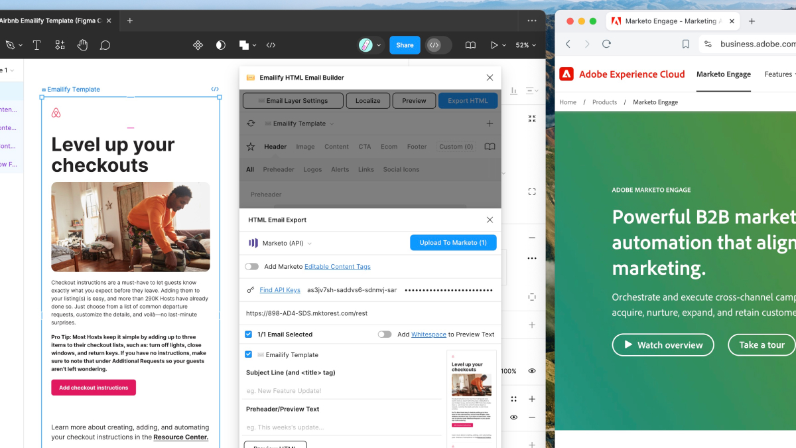
Task: Uncheck the Emailify Template email checkbox
Action: click(x=249, y=354)
